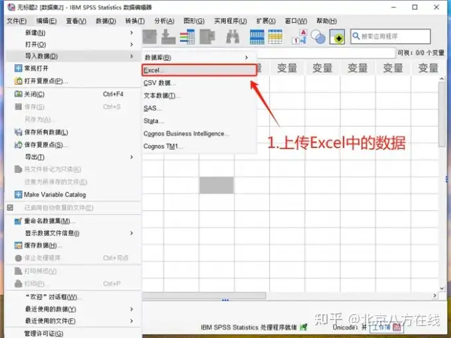Click the vertical scrollbar thumb

442,115
